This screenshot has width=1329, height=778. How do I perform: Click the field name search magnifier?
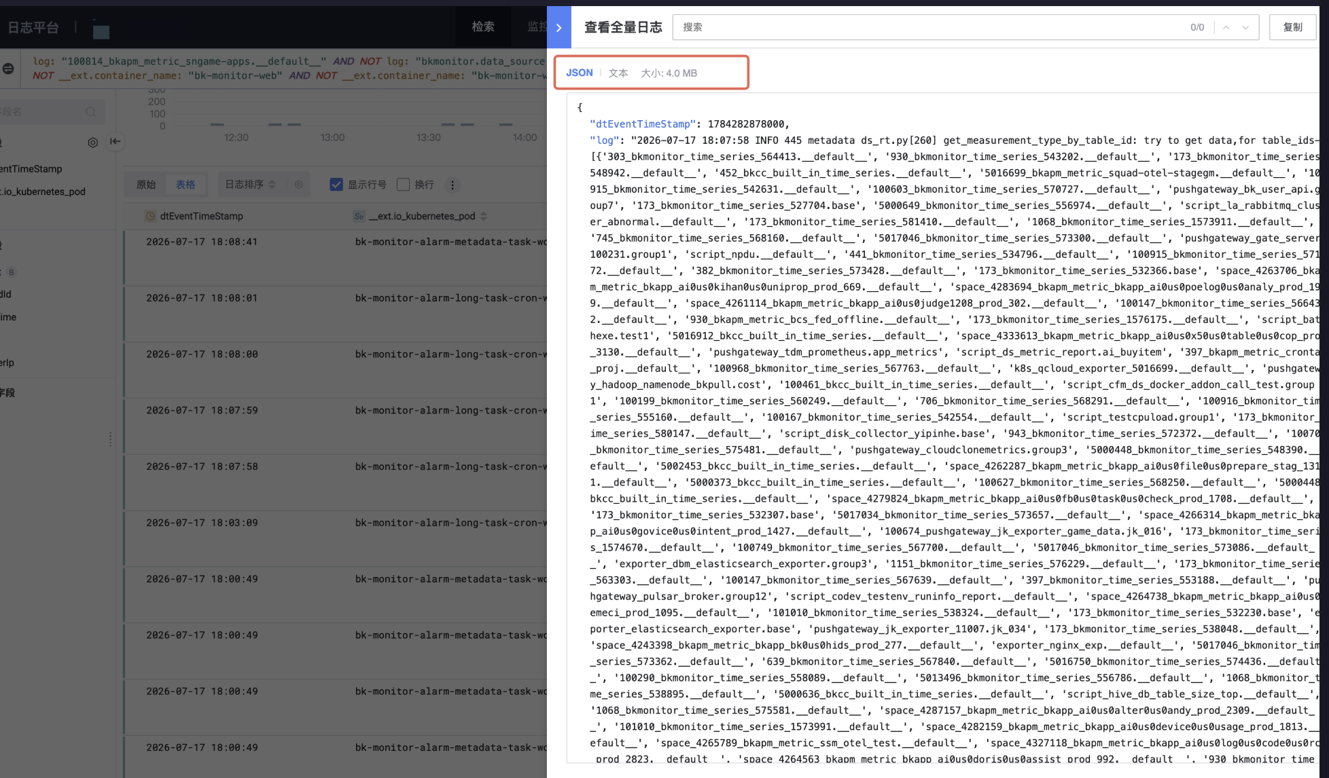(90, 112)
